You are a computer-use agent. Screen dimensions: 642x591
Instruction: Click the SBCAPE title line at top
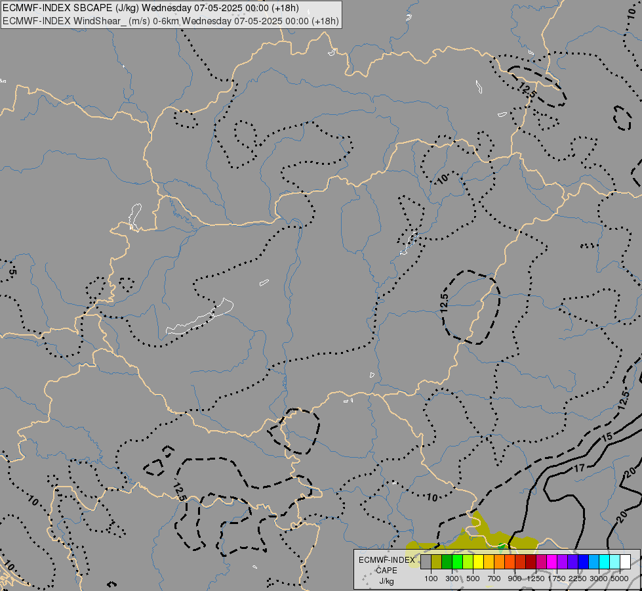[151, 8]
